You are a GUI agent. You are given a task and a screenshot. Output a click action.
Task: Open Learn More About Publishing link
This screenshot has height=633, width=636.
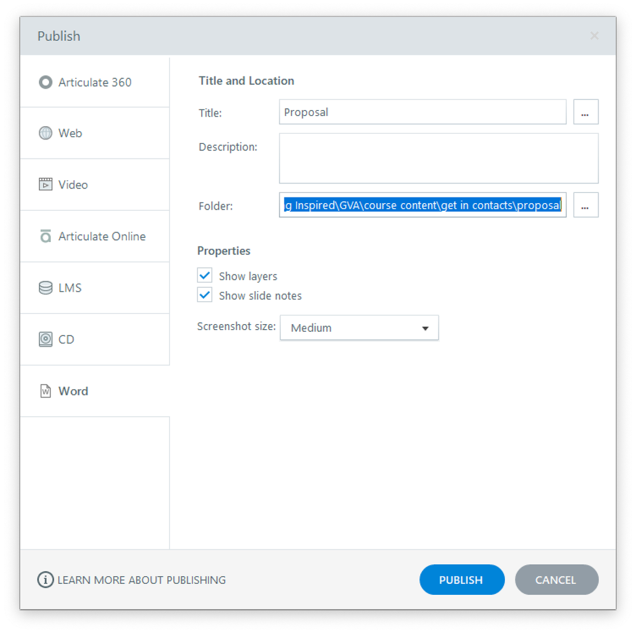tap(141, 580)
